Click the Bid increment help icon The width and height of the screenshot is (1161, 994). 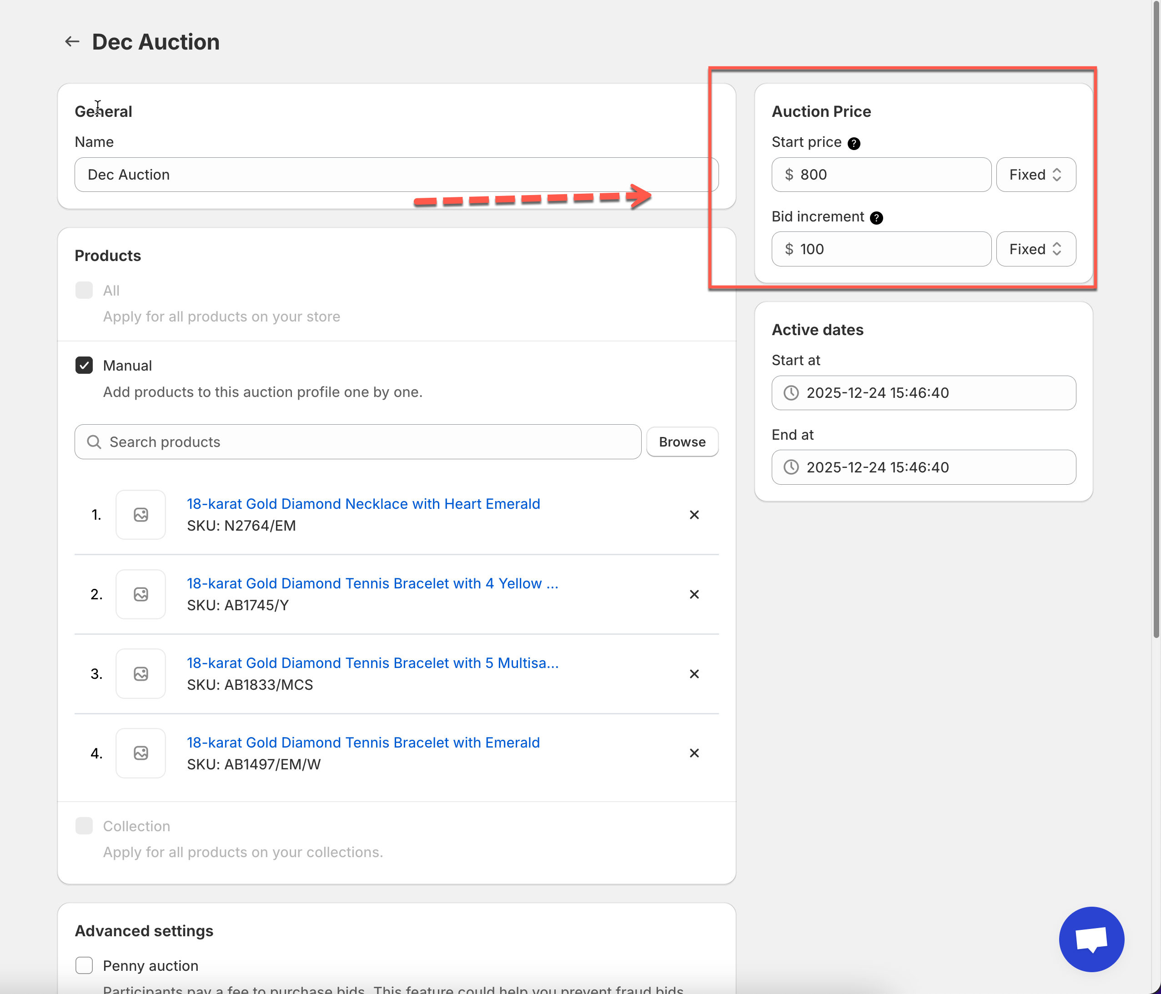coord(876,218)
